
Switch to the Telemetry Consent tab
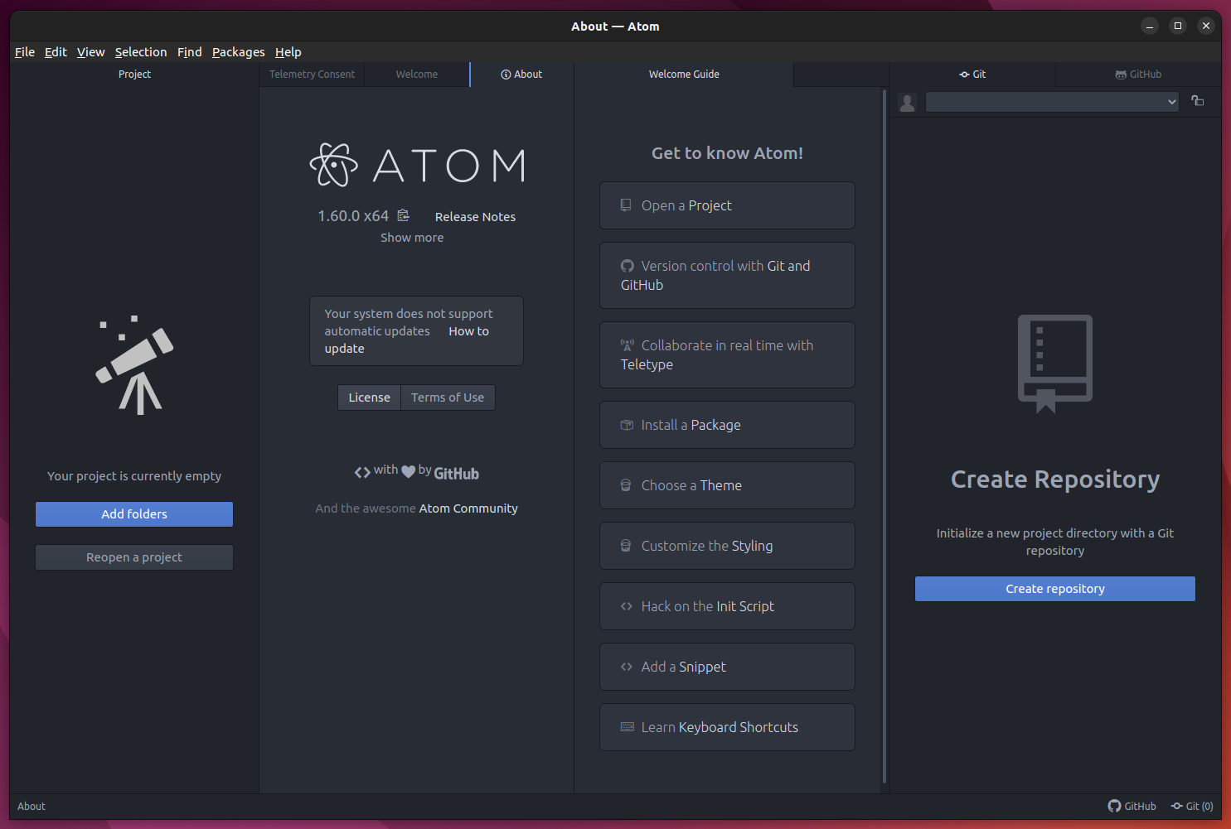point(312,75)
